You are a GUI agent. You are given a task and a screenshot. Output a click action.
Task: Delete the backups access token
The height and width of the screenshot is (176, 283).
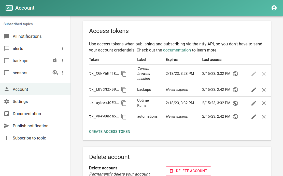(x=264, y=90)
